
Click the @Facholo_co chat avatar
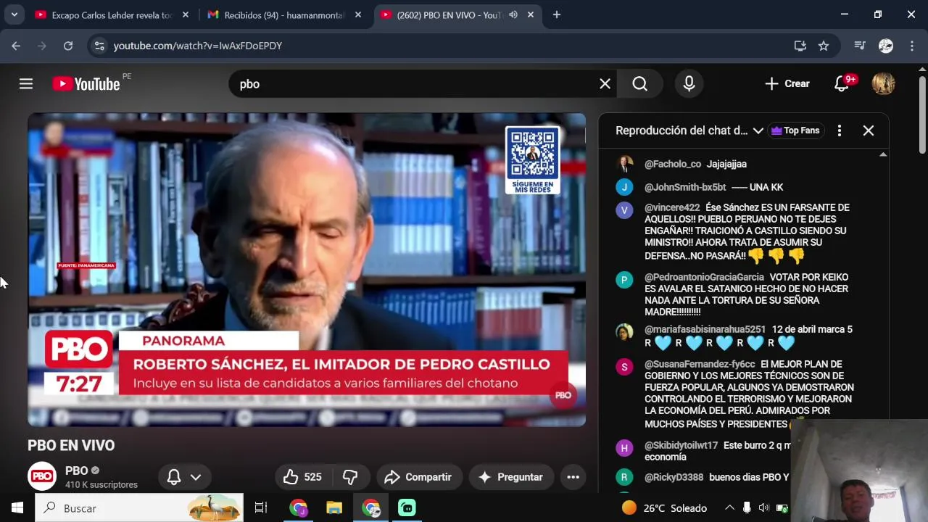coord(625,164)
